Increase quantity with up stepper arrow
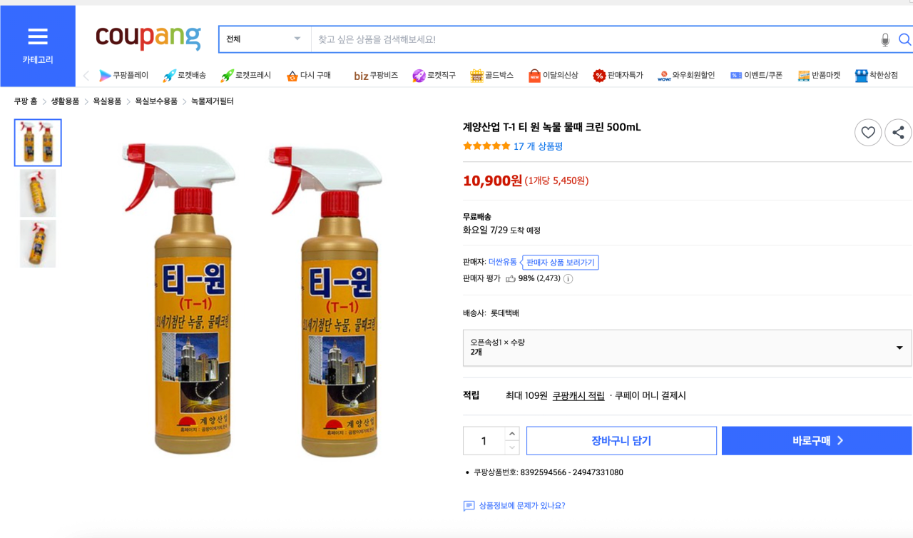The image size is (913, 538). tap(512, 434)
